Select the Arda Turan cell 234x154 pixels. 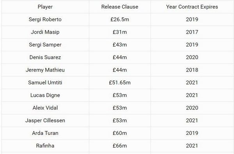(x=45, y=133)
